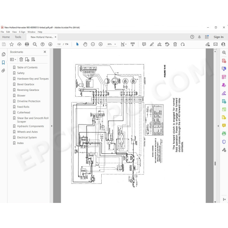Jump to Table of Contents bookmark
Image resolution: width=228 pixels, height=228 pixels.
point(27,67)
